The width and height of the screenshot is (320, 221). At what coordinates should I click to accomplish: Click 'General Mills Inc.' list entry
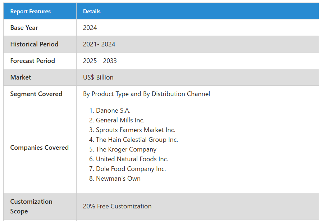point(120,120)
